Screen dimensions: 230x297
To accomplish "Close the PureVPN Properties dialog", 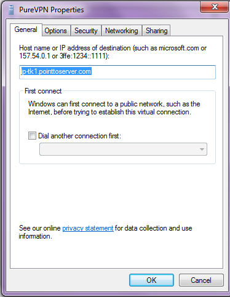I will (215, 7).
